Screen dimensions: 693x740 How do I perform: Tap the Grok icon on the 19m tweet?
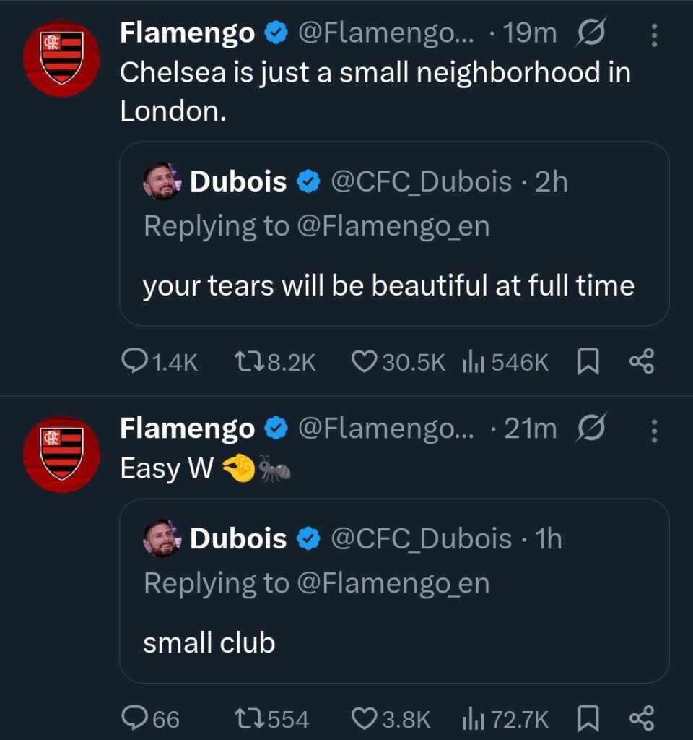590,33
